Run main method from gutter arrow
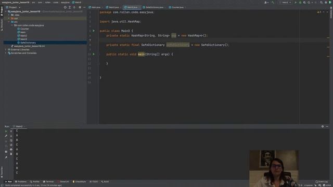This screenshot has height=187, width=333. point(94,54)
